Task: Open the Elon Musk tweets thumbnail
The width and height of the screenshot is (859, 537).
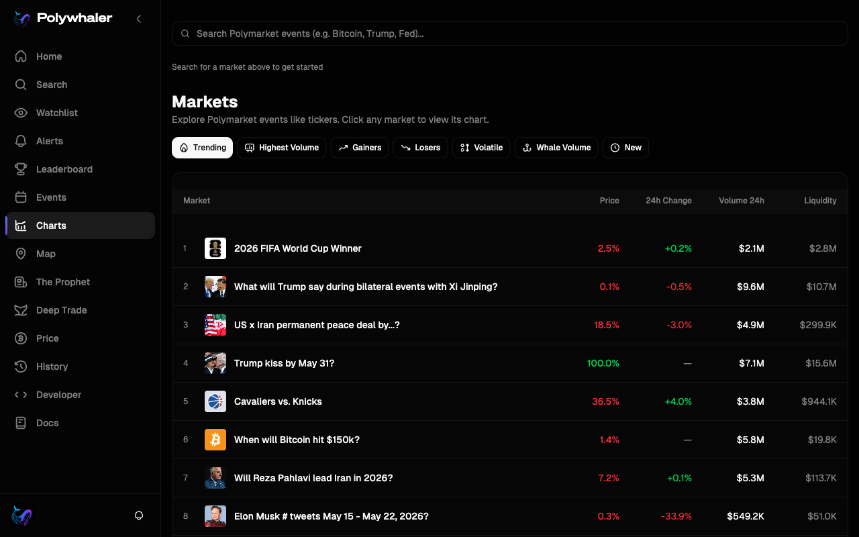Action: click(215, 516)
